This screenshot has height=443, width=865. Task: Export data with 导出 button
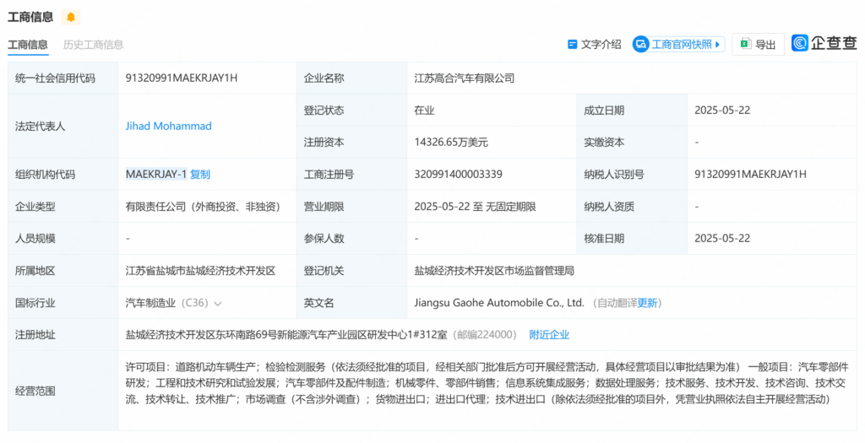[758, 44]
